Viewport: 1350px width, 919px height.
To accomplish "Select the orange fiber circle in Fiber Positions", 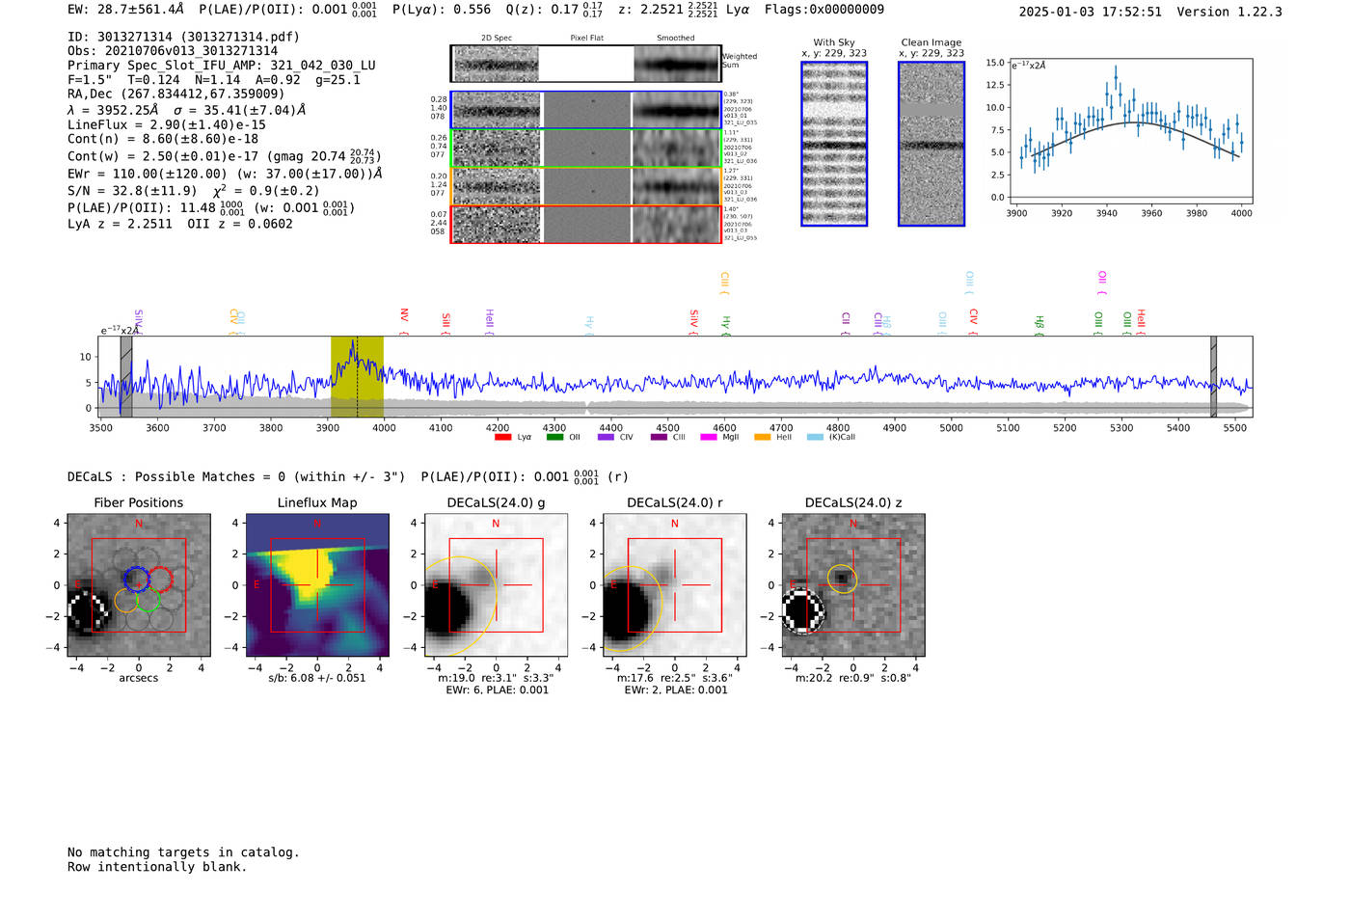I will coord(126,600).
